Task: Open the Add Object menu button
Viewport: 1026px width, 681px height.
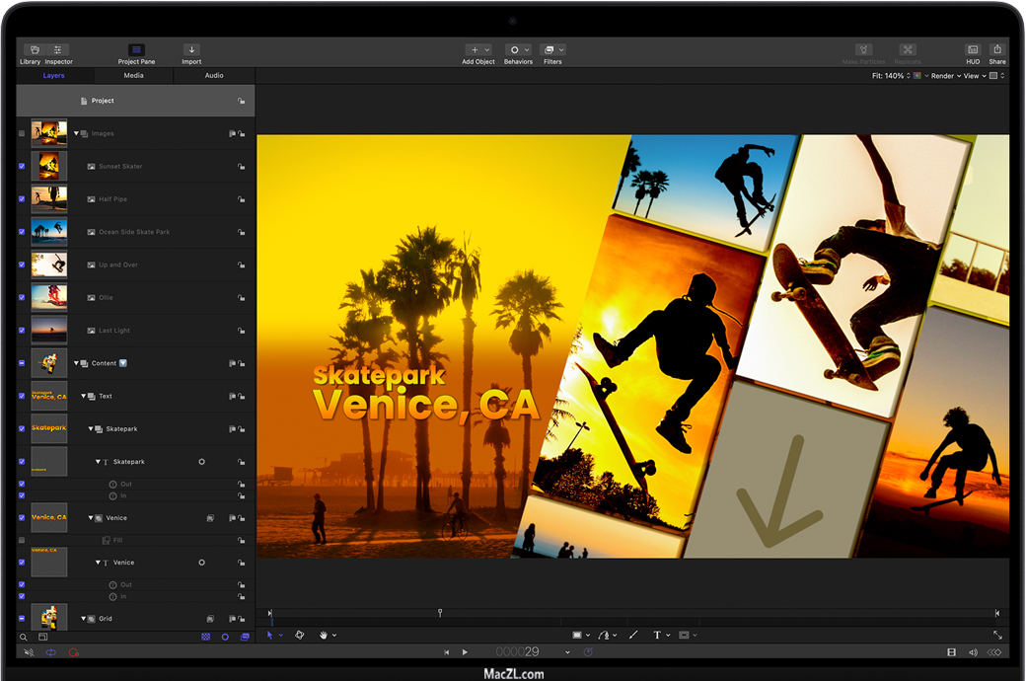Action: (x=478, y=50)
